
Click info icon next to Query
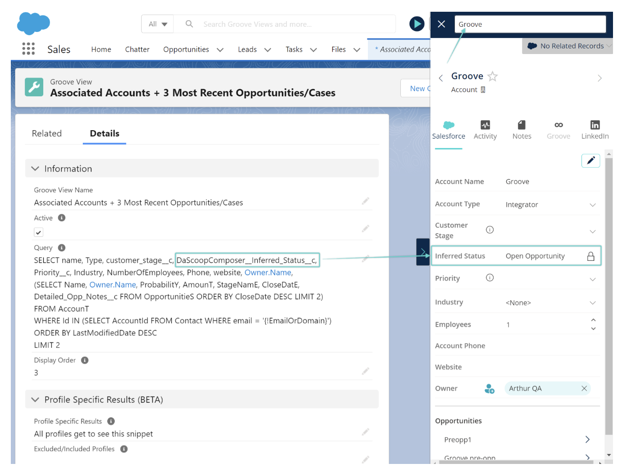pyautogui.click(x=62, y=248)
